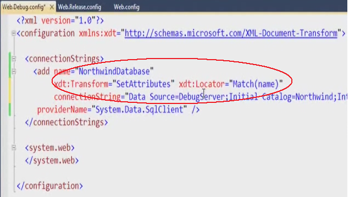Viewport: 349px width, 197px height.
Task: Click the "SetAttributes" transform value
Action: [x=143, y=84]
